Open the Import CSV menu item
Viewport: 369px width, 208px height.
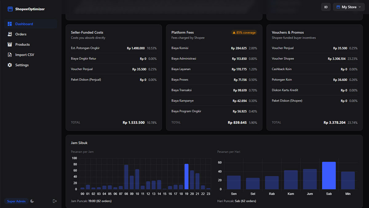tap(30, 55)
